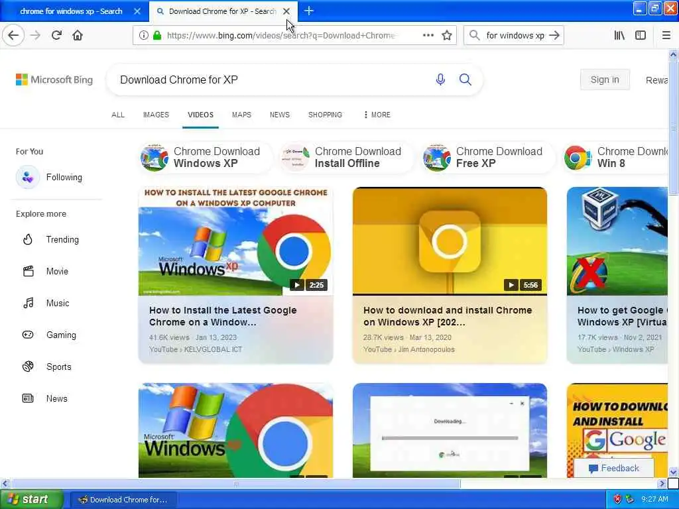Open 'How to get Google' Windows XP title

click(x=622, y=316)
